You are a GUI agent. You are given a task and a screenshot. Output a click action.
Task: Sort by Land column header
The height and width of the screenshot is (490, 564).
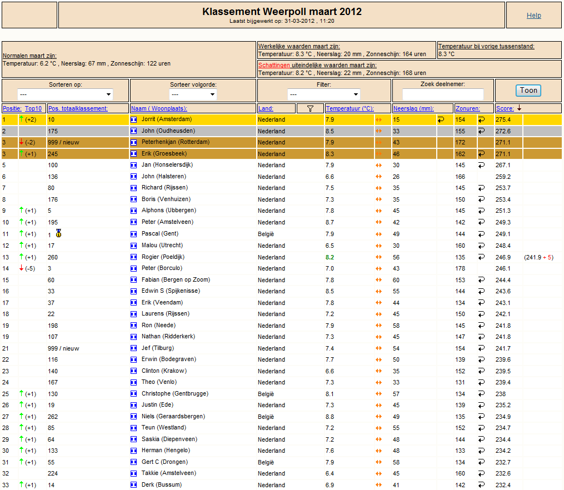click(266, 108)
